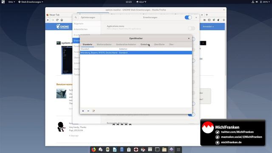Toggle the Applications menu extension switch
This screenshot has height=153, width=272.
tap(191, 28)
